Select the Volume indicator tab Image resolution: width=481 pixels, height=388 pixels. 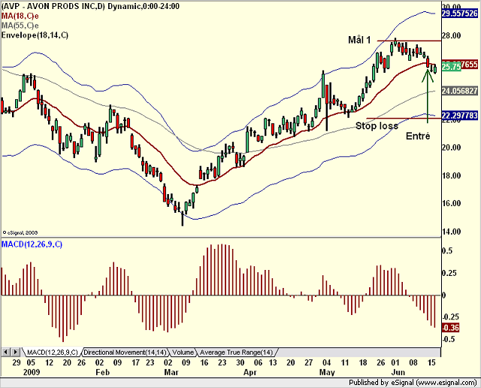click(183, 352)
